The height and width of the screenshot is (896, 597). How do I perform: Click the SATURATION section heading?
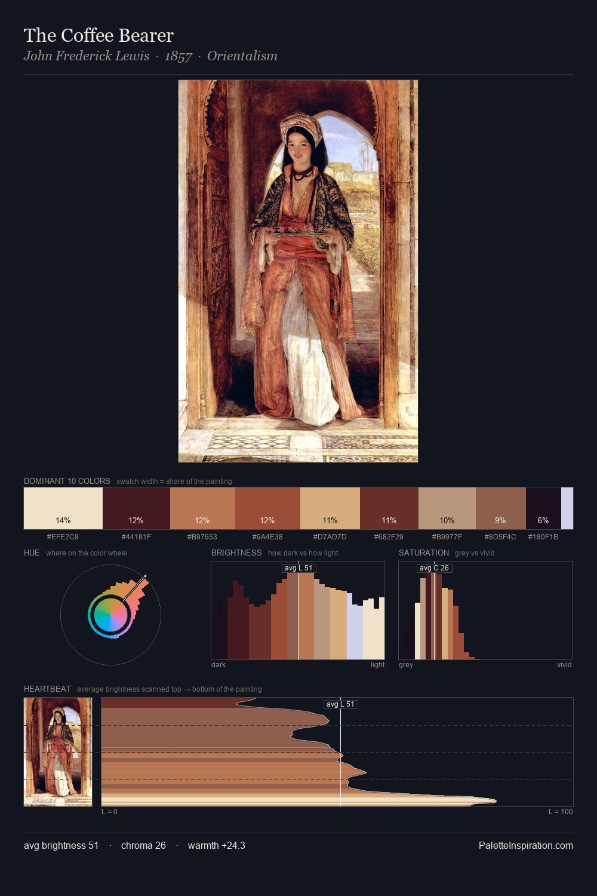424,553
